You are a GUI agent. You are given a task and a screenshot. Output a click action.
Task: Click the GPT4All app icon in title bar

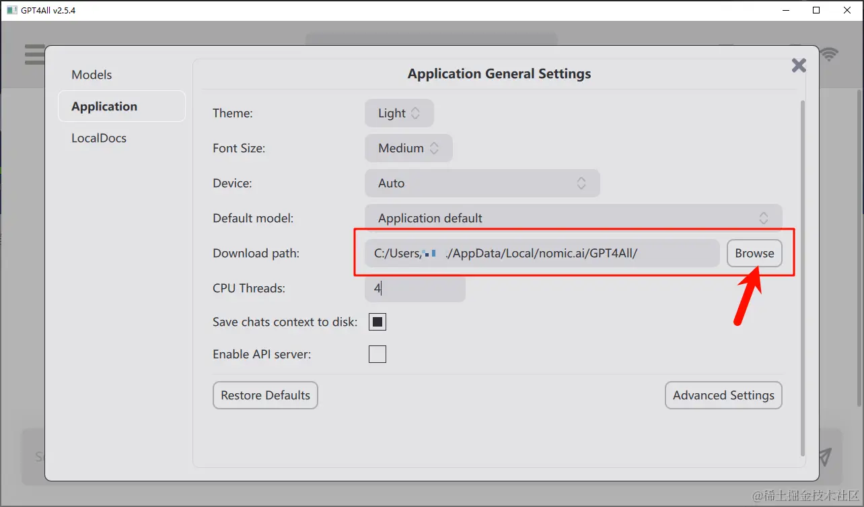coord(11,10)
